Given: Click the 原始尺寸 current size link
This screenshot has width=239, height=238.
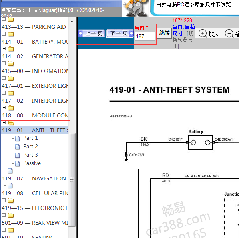Looking at the screenshot, I should [x=184, y=30].
